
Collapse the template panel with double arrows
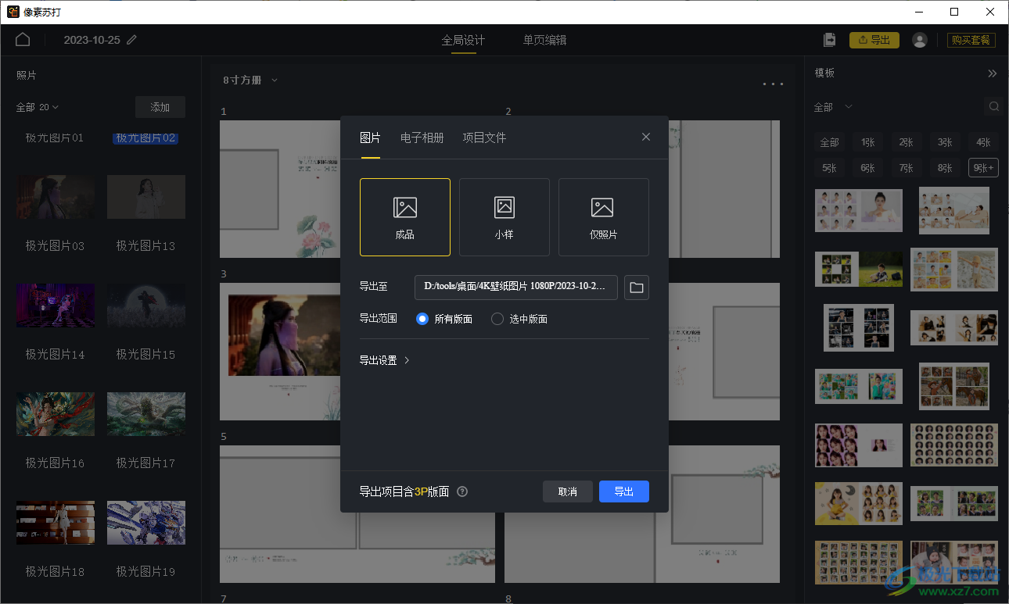(x=992, y=73)
